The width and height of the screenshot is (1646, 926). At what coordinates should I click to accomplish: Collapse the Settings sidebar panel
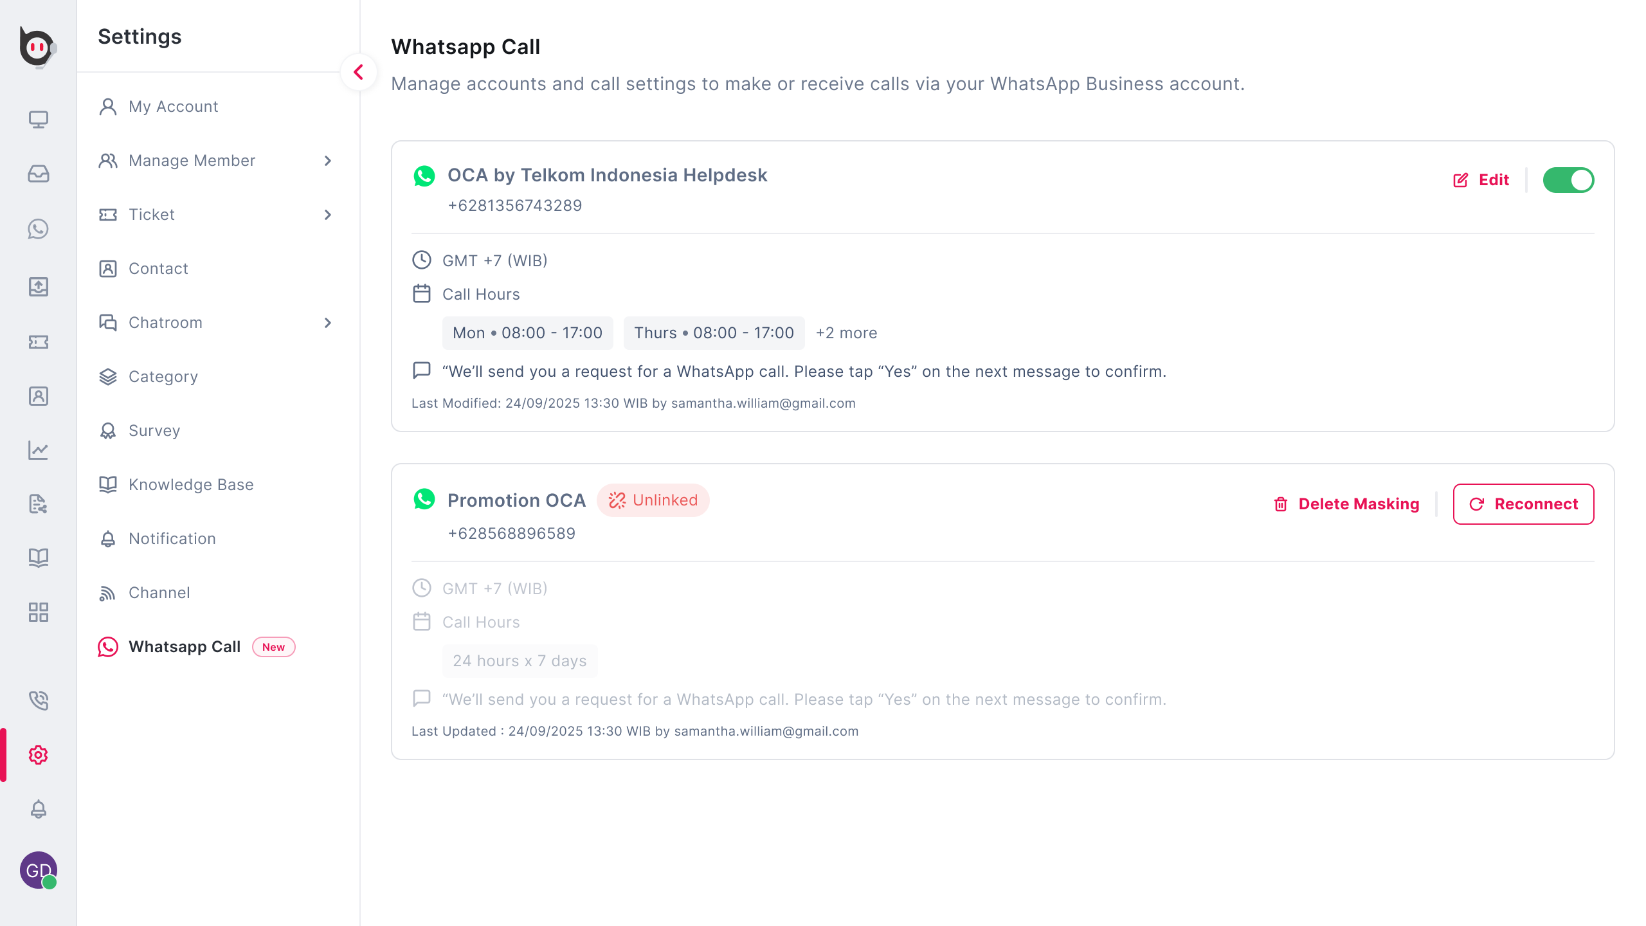click(359, 72)
